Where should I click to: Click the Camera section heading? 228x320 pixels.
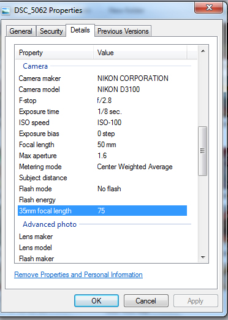(x=35, y=66)
